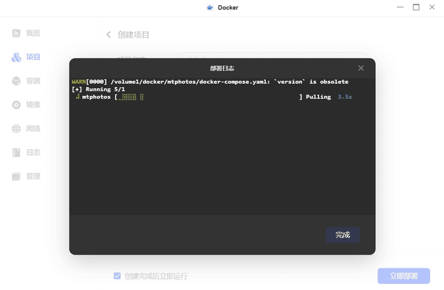Click the 创建完成后立即运行 label text
Screen dimensions: 444x290
[156, 276]
